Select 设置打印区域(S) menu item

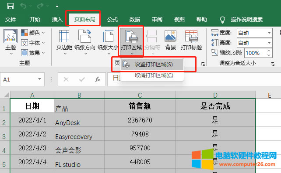[152, 64]
